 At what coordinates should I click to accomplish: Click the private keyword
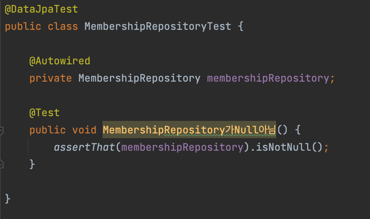(x=51, y=78)
